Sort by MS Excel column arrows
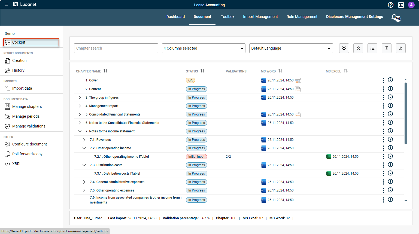This screenshot has height=234, width=419. click(x=346, y=71)
